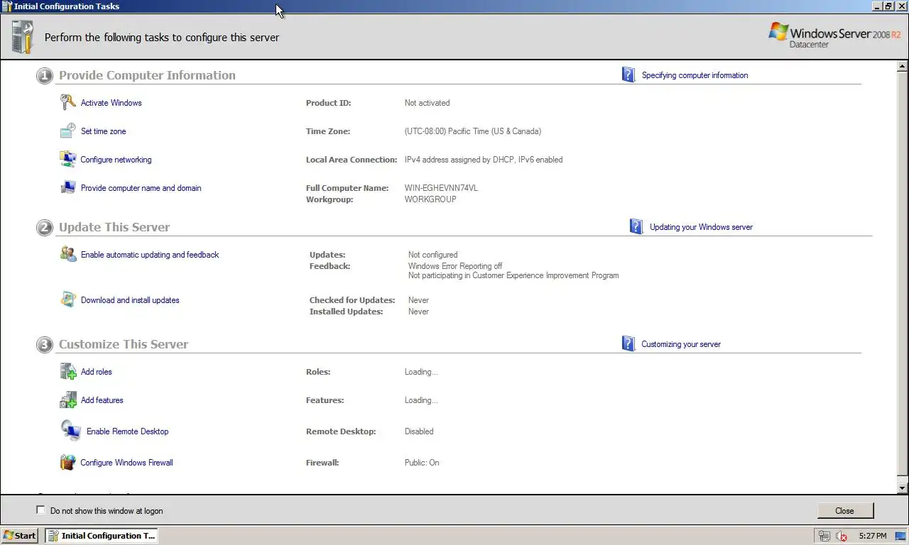Minimize the Initial Configuration Tasks window
The image size is (909, 545).
(x=876, y=6)
